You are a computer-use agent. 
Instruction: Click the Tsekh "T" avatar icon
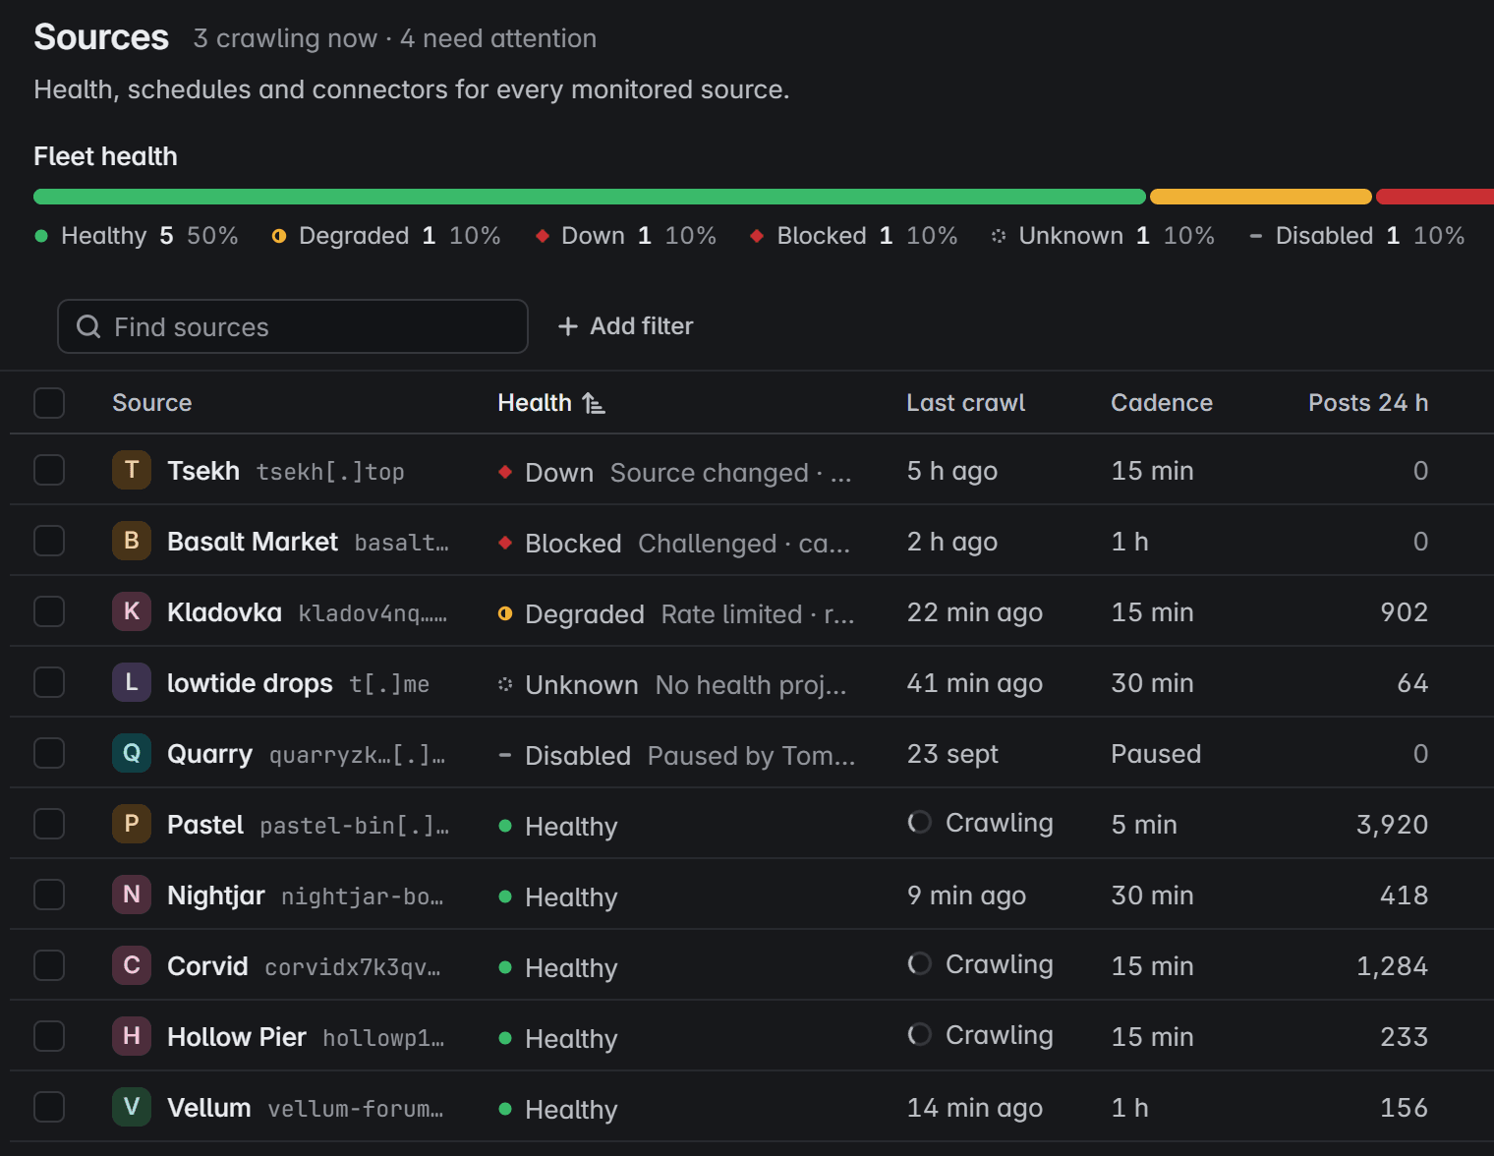pyautogui.click(x=132, y=470)
